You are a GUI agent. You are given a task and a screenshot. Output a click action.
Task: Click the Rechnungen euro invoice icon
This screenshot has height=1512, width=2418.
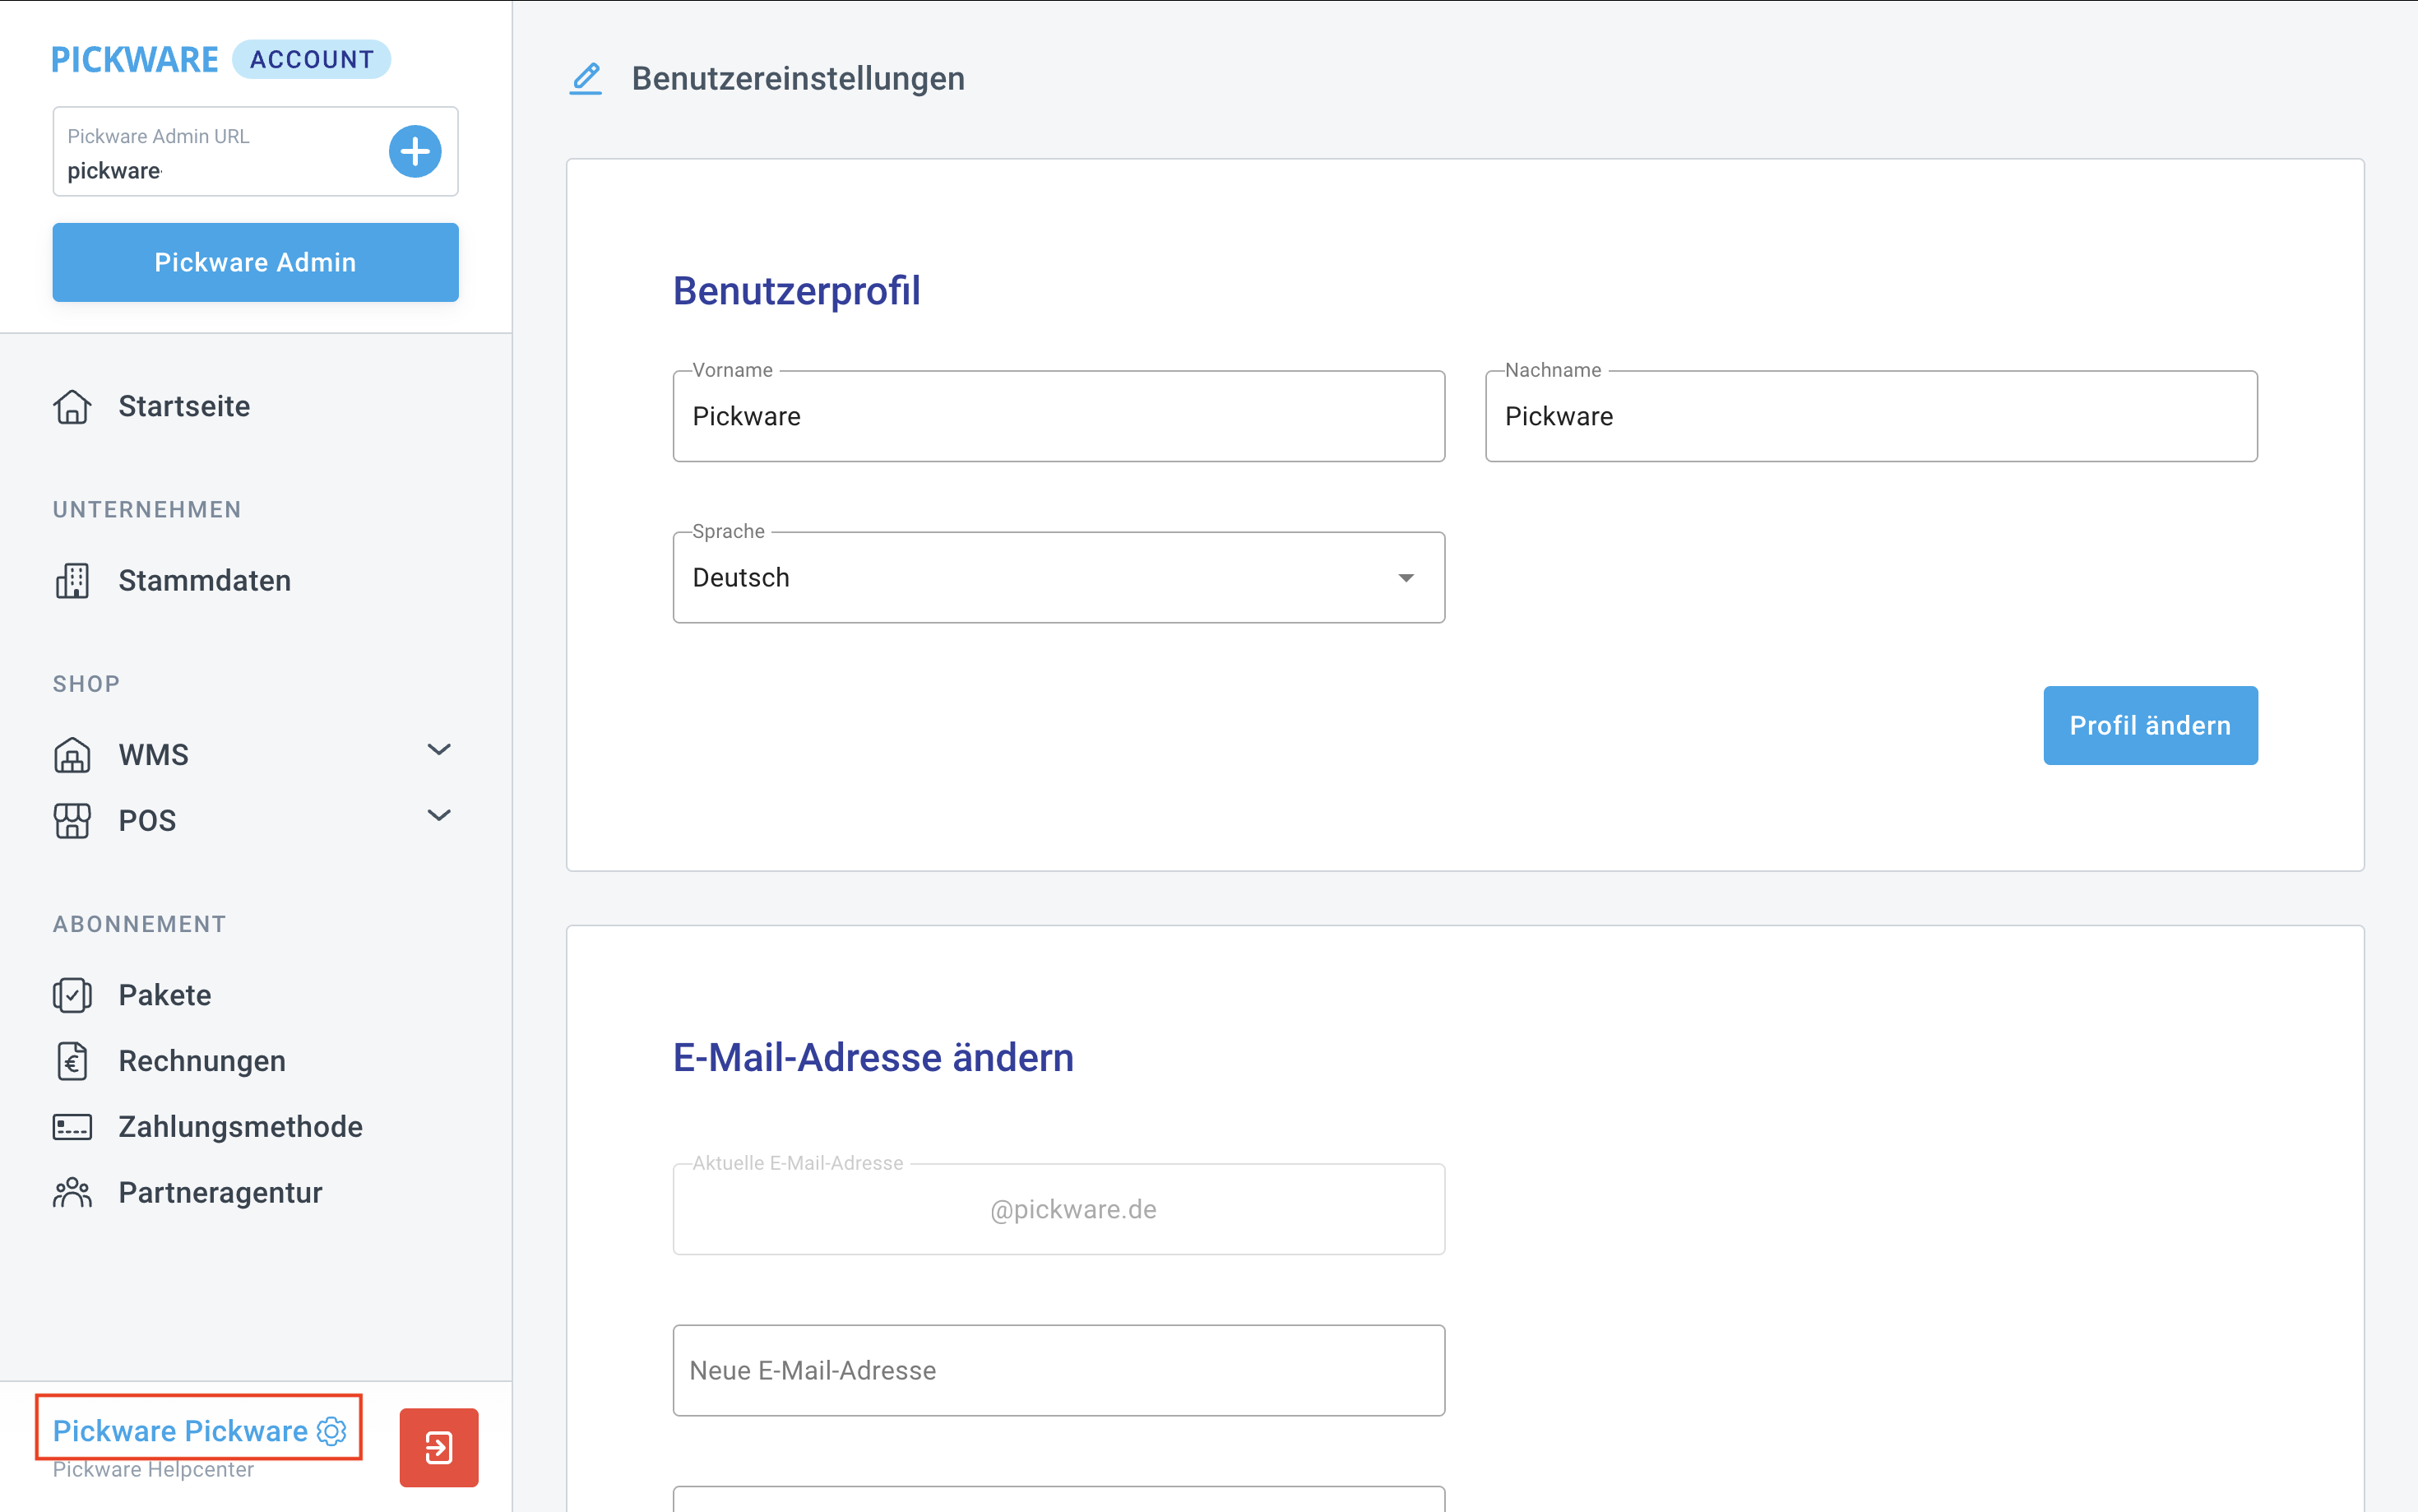pos(72,1060)
